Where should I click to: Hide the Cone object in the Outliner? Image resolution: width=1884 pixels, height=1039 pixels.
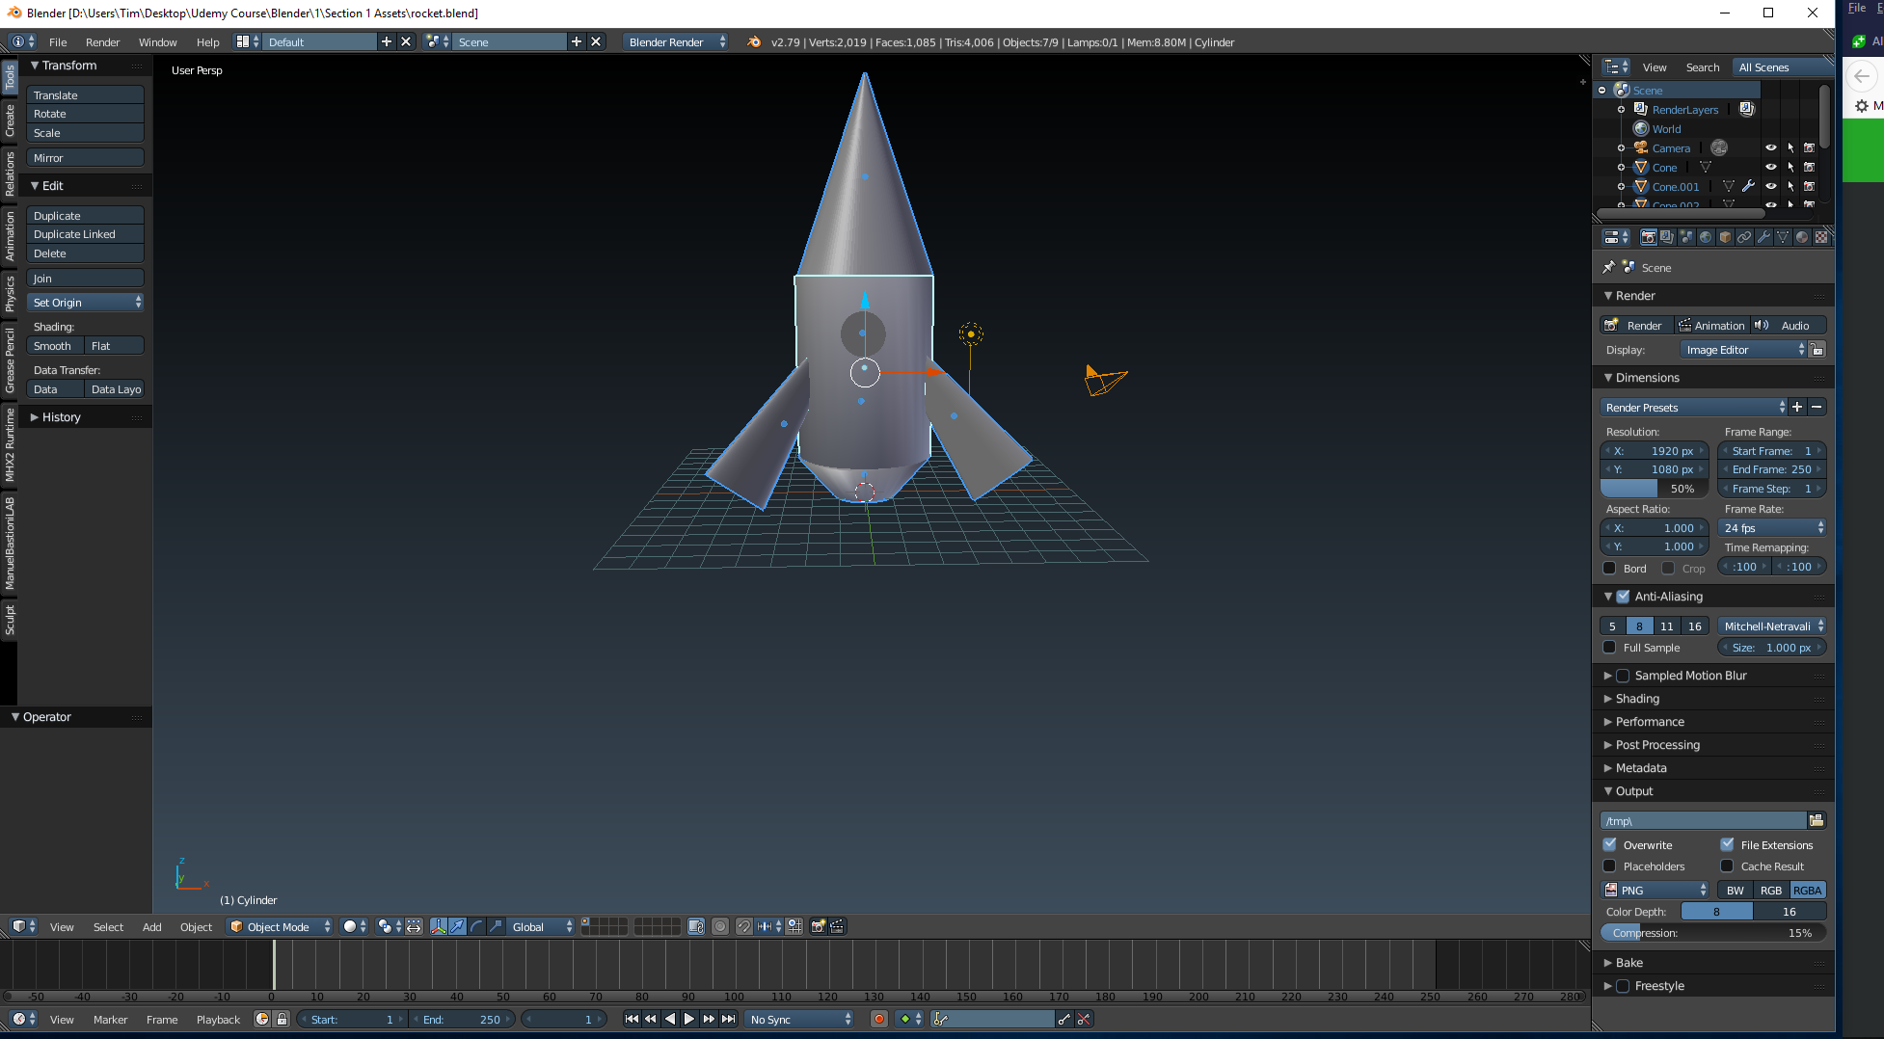(x=1770, y=167)
